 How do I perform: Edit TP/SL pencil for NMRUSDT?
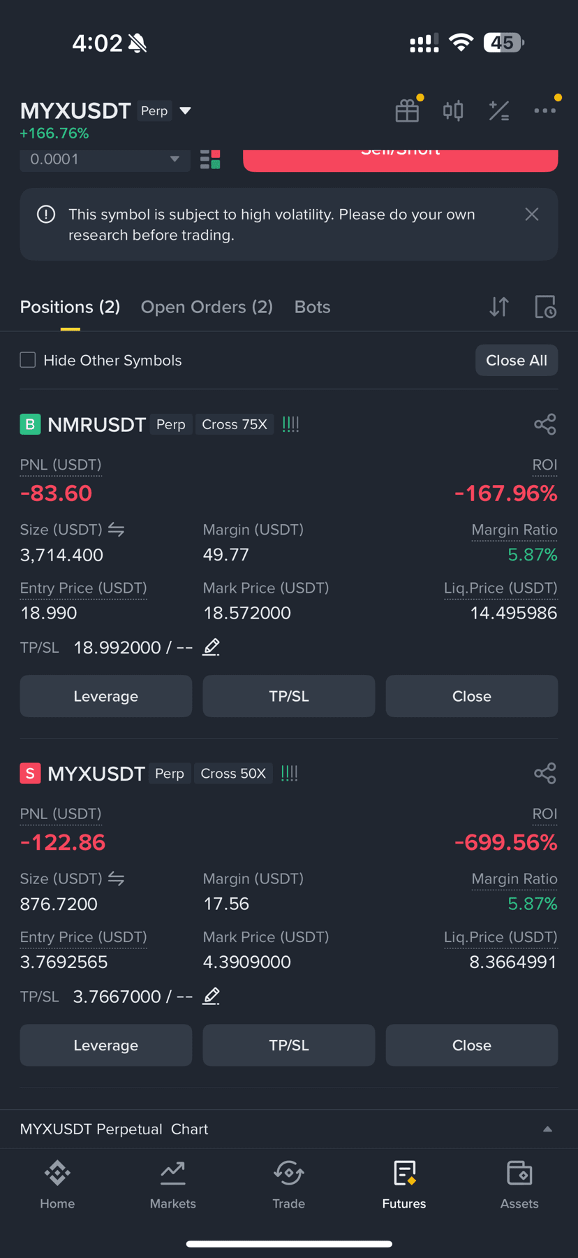(211, 647)
